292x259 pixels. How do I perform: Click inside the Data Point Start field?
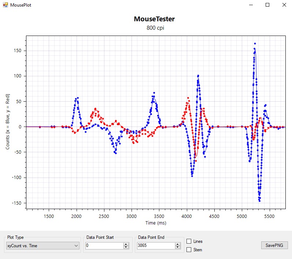104,245
